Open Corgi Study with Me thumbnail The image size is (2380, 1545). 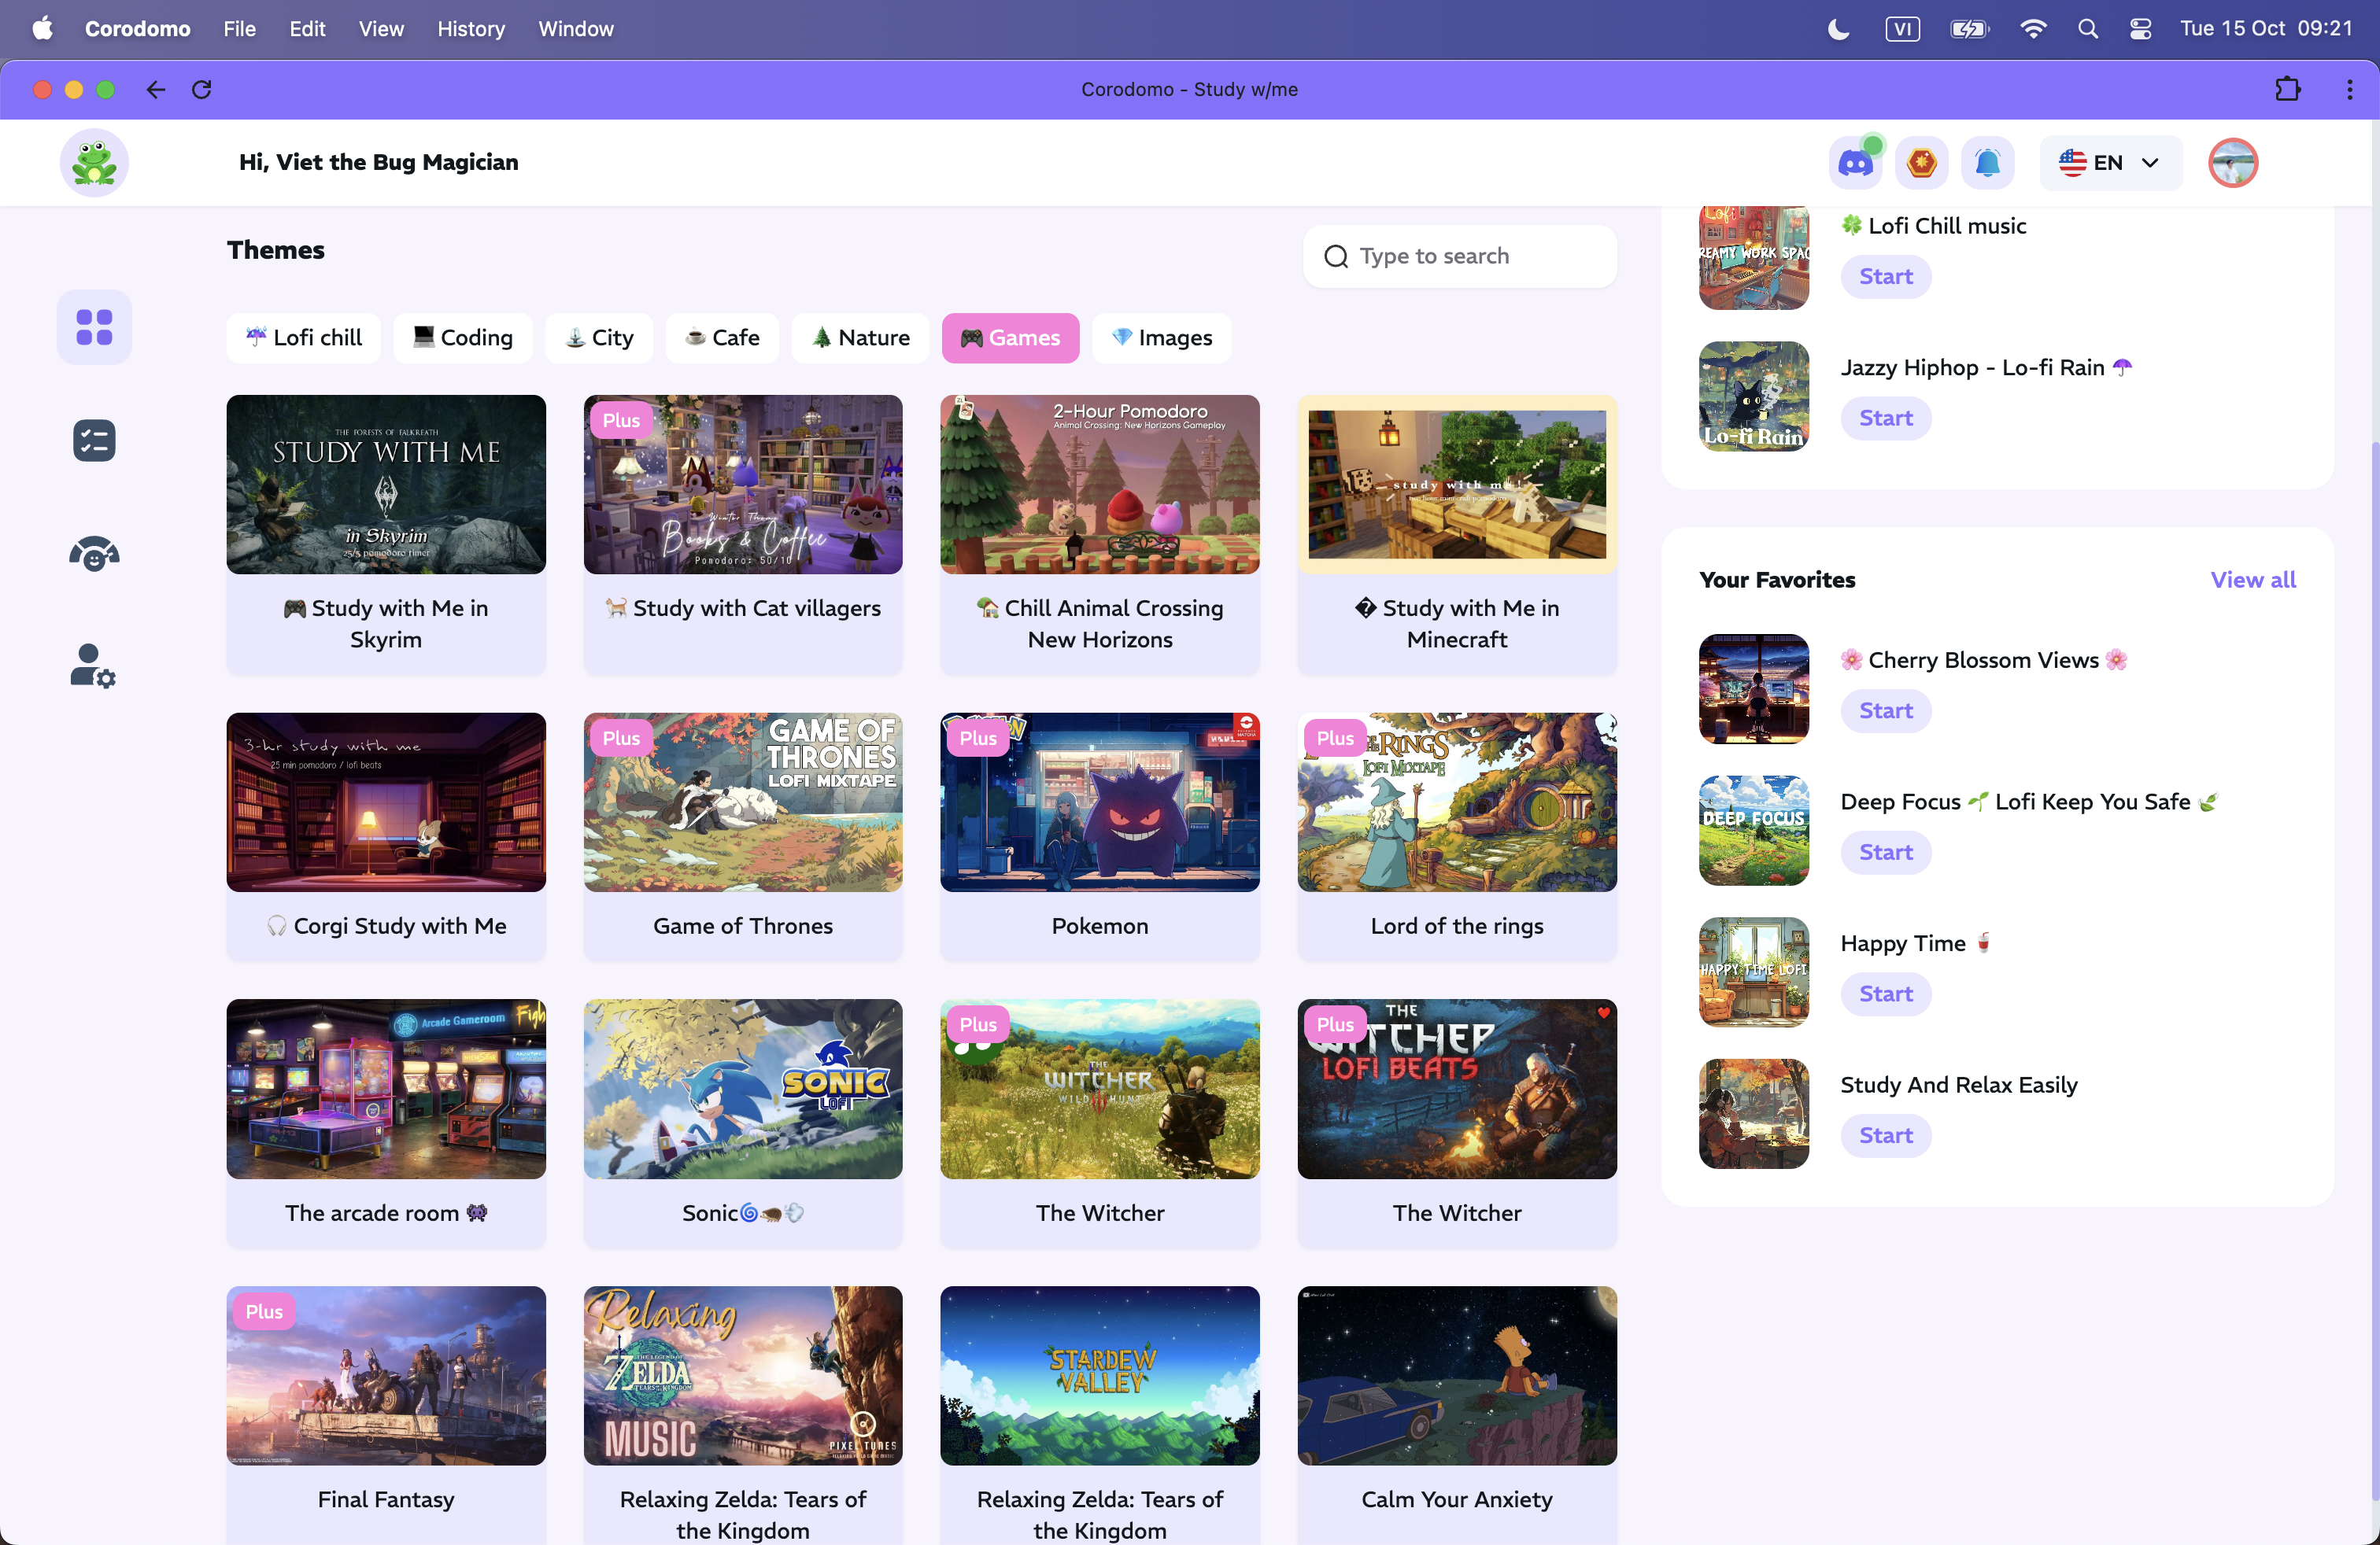pyautogui.click(x=386, y=802)
